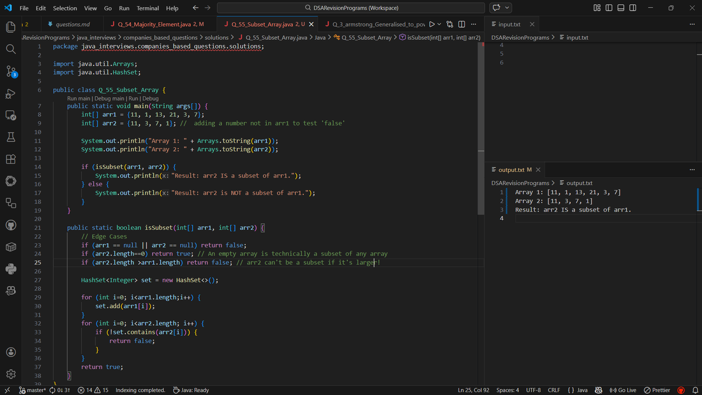Screen dimensions: 702x395
Task: Click the Debug code lens above main
Action: 150,98
